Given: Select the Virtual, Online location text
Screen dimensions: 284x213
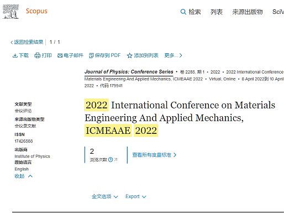Looking at the screenshot, I should pos(222,79).
